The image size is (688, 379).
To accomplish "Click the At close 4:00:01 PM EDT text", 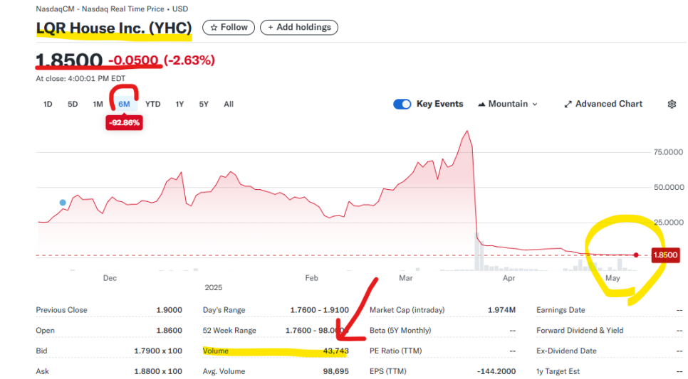I will (80, 78).
